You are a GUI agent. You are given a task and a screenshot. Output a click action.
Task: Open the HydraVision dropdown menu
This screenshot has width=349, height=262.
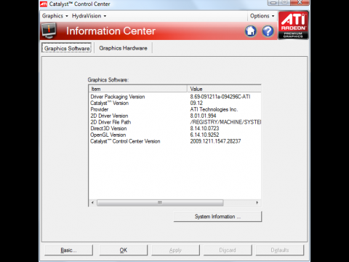(x=89, y=16)
